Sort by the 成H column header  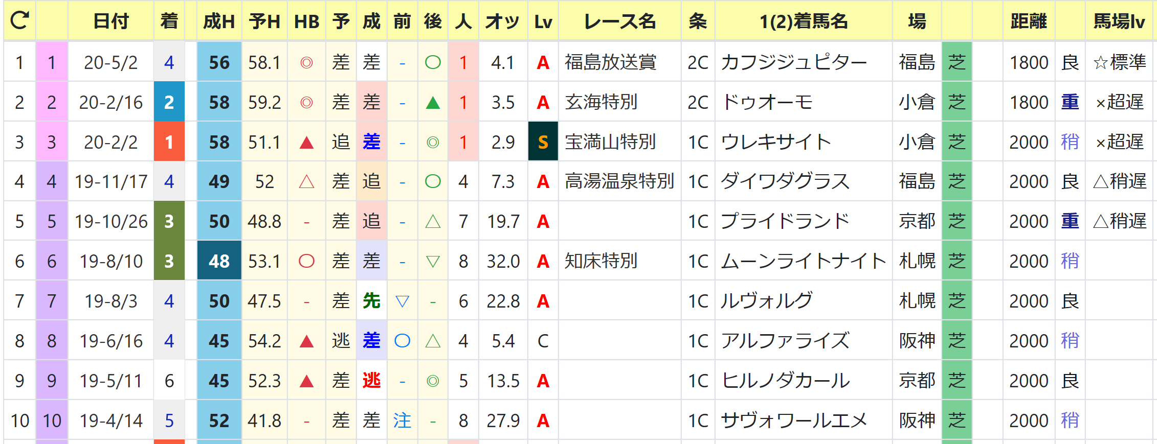coord(219,21)
